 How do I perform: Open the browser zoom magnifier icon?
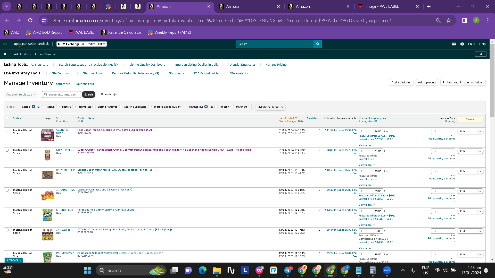coord(438,20)
